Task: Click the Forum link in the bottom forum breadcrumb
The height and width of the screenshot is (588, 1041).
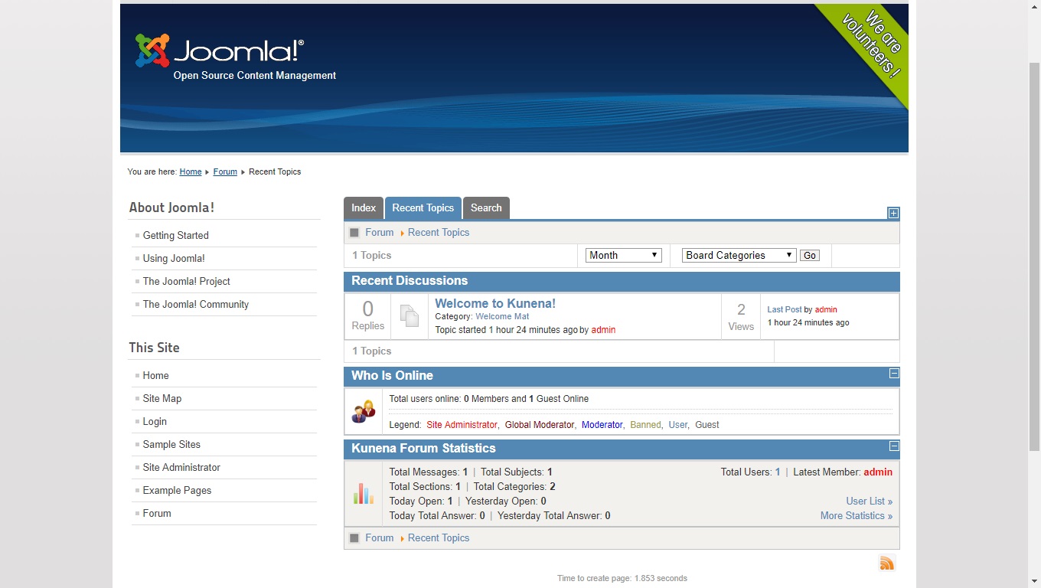Action: [380, 537]
